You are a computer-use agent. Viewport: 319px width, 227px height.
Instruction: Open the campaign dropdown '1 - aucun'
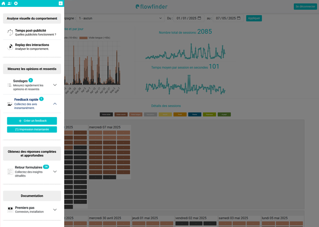120,18
